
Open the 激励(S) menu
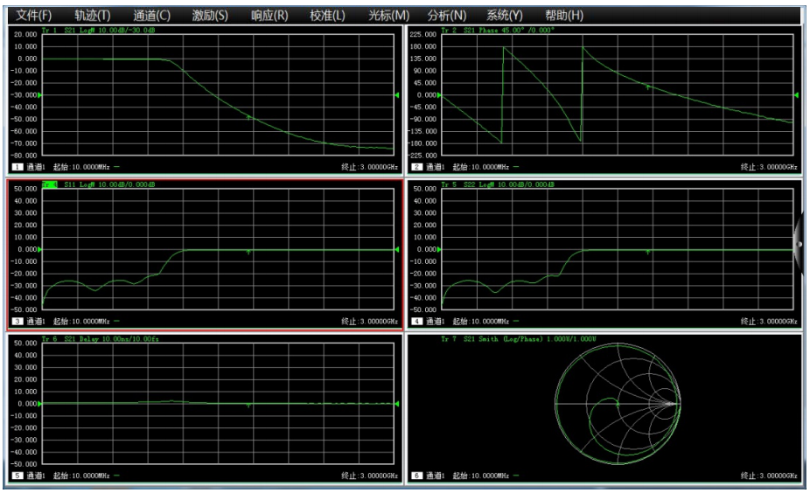point(210,15)
